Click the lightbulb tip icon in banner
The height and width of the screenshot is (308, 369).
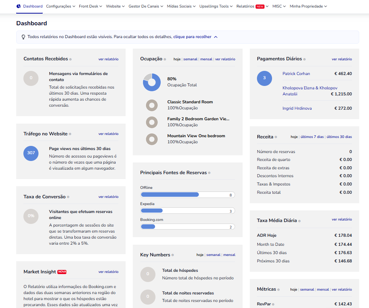23,37
